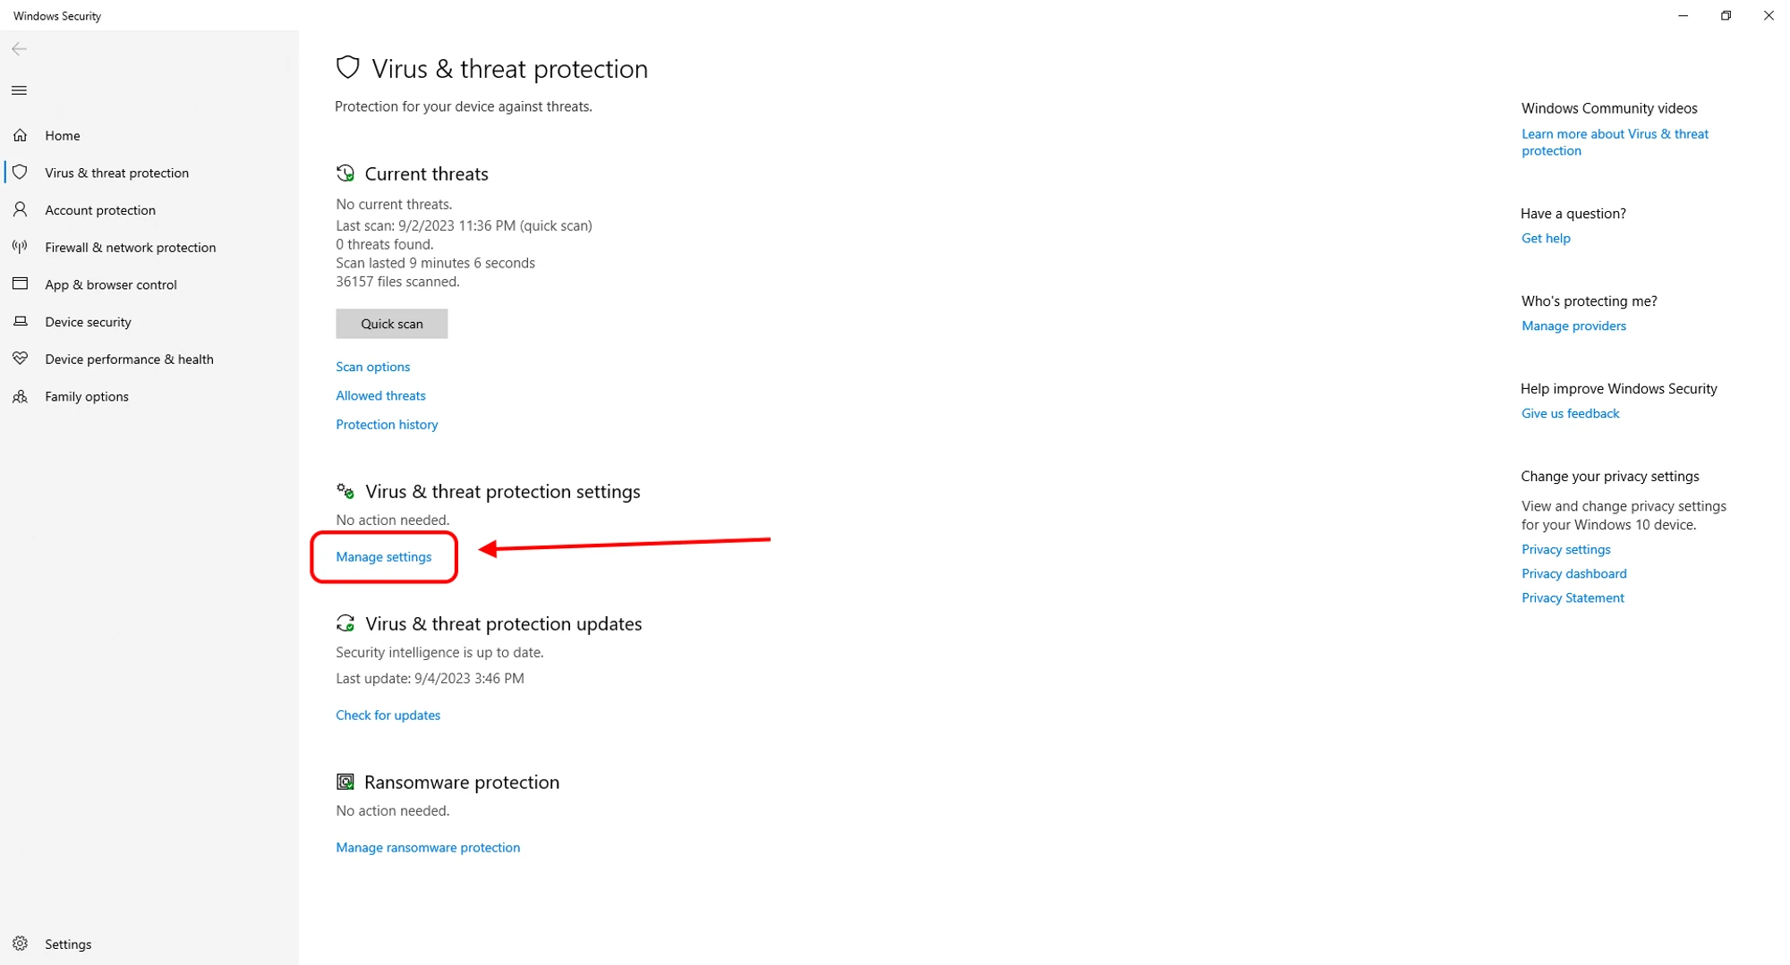Viewport: 1790px width, 965px height.
Task: Open Virus & threat protection section
Action: (116, 173)
